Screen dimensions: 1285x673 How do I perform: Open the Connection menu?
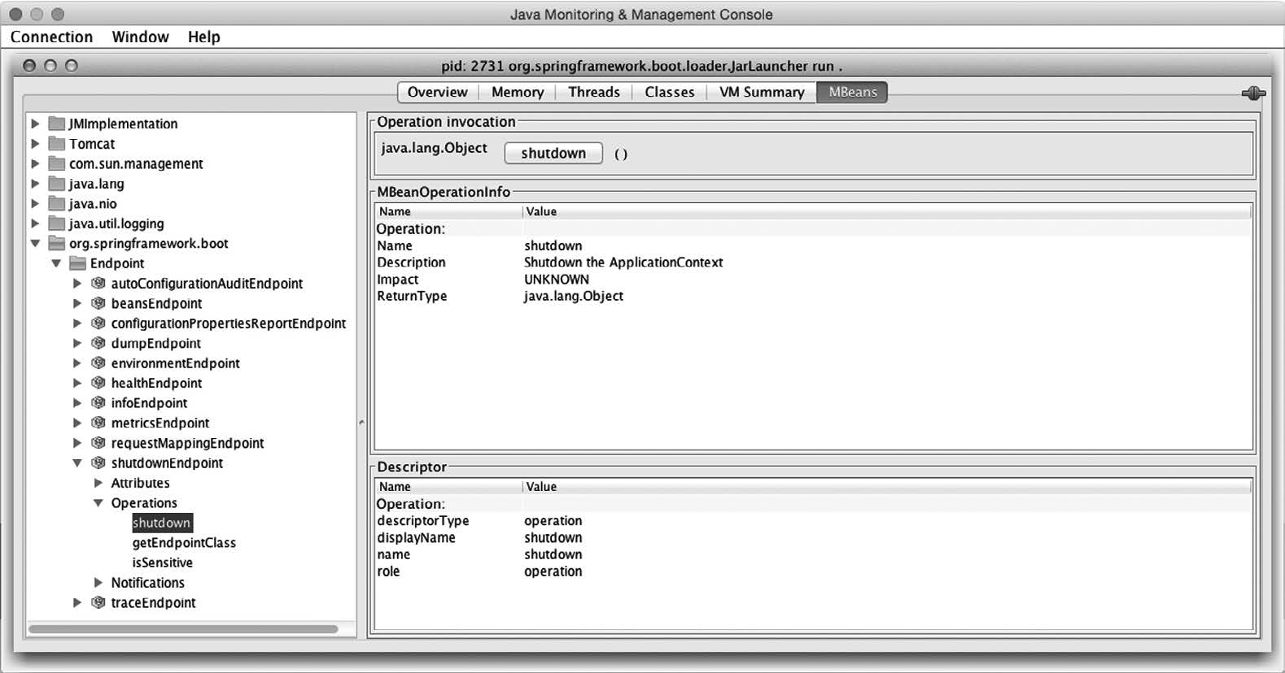(x=51, y=37)
